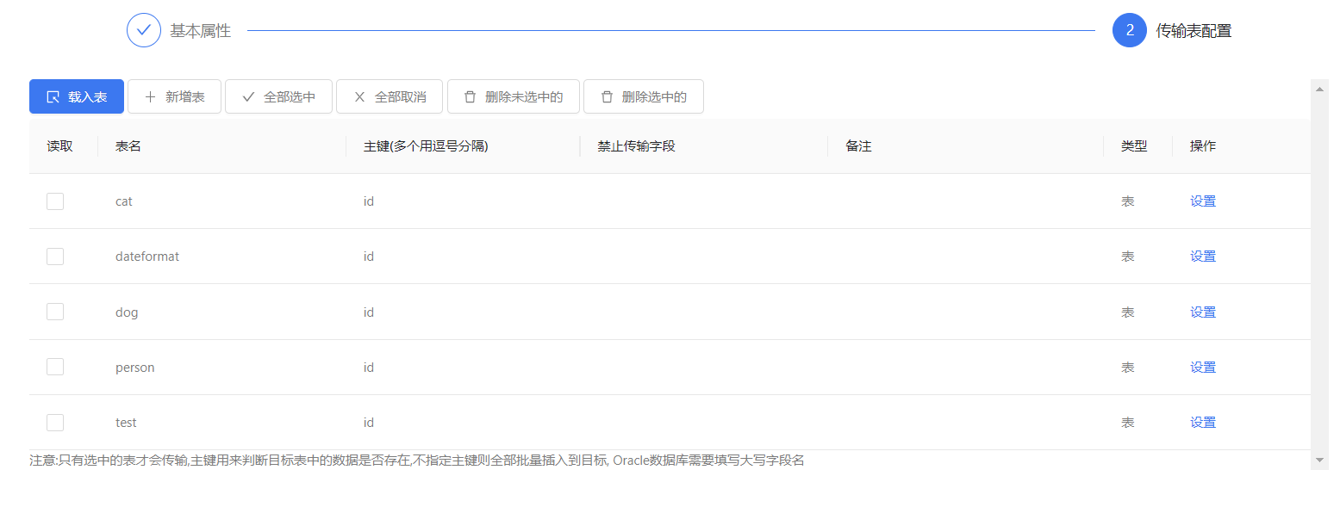1340x507 pixels.
Task: Toggle the dateformat row checkbox
Action: coord(55,257)
